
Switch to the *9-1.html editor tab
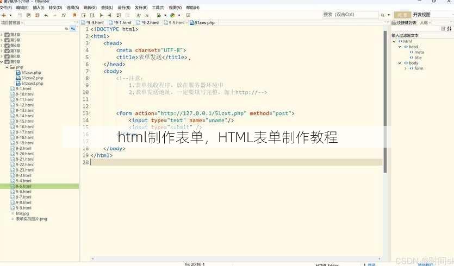point(120,23)
